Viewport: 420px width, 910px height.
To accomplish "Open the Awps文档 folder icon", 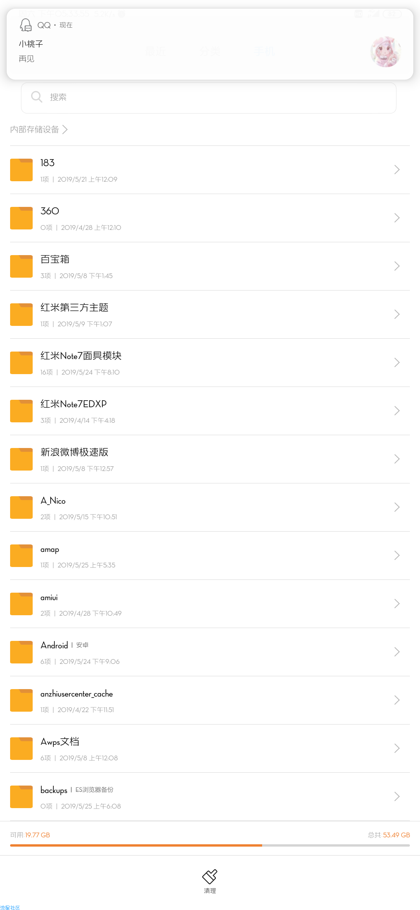I will [21, 749].
